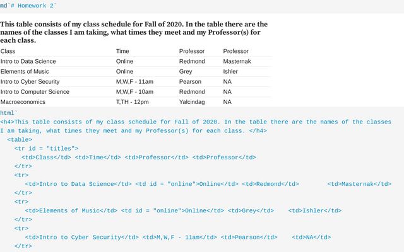Select Elements of Music table row cell
Image resolution: width=404 pixels, height=252 pixels.
(x=25, y=71)
